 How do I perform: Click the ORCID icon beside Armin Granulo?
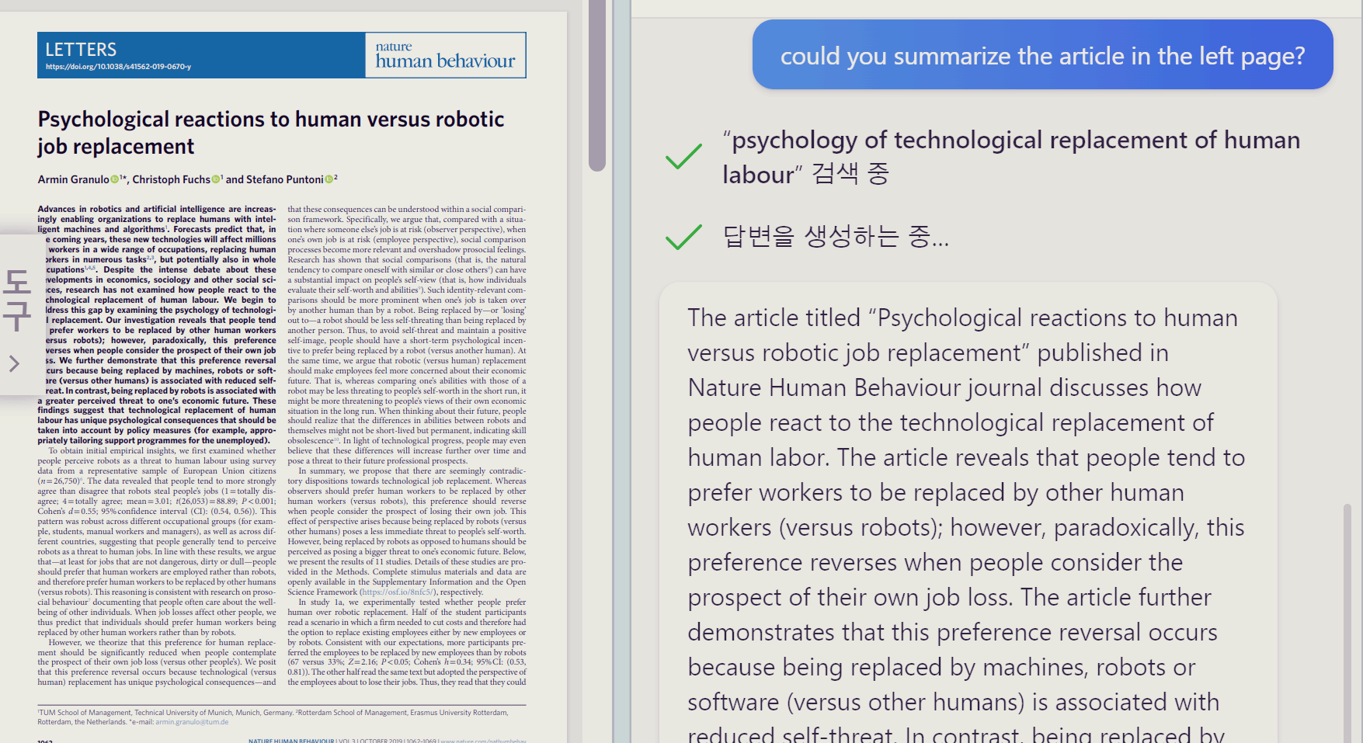[115, 179]
